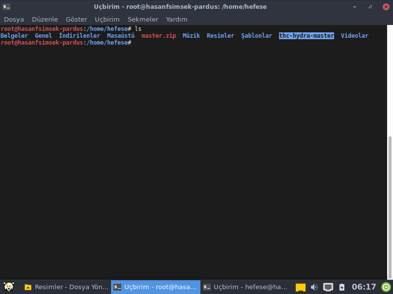Select the active root terminal taskbar button
Viewport: 393px width, 294px height.
coord(156,287)
